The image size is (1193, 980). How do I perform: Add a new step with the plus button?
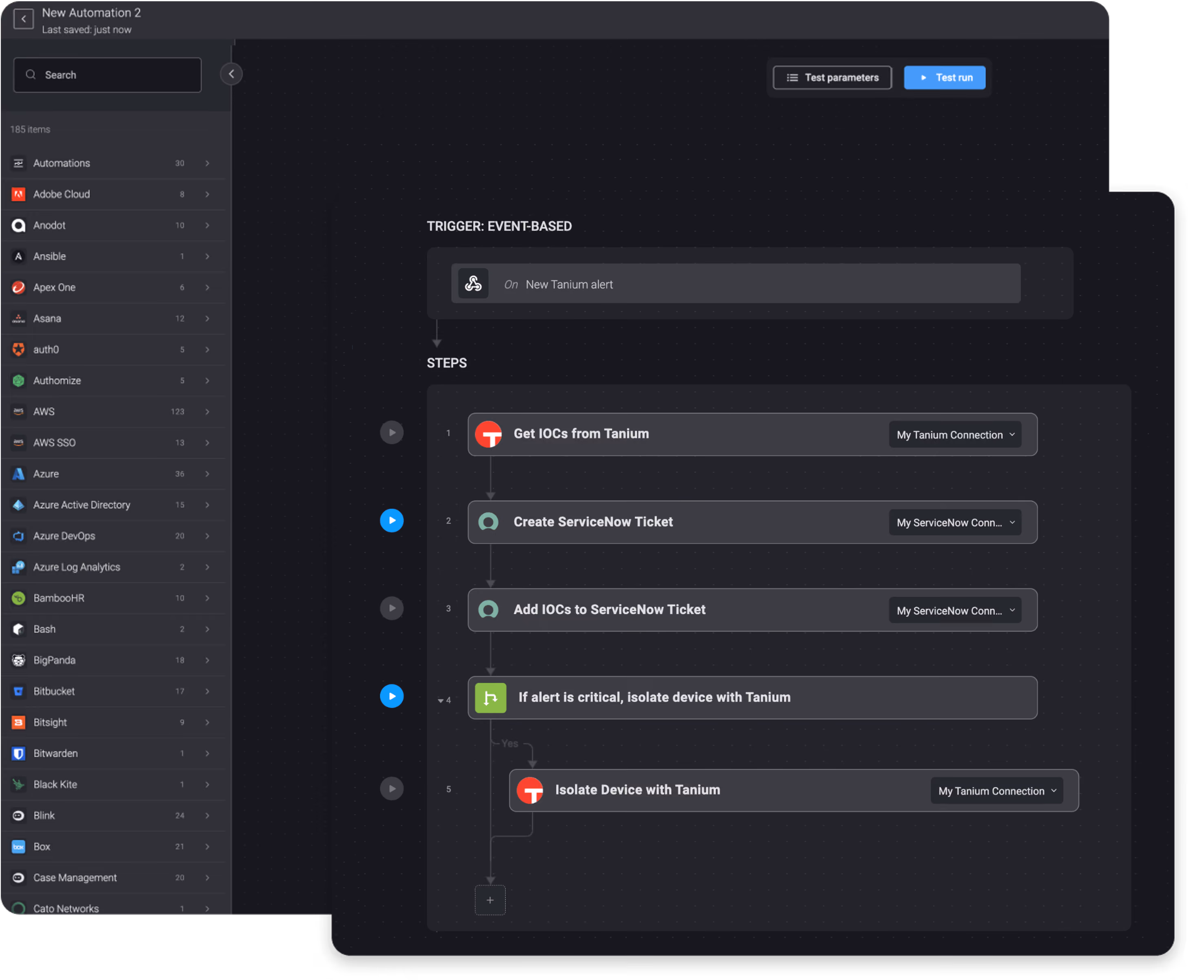[x=490, y=901]
